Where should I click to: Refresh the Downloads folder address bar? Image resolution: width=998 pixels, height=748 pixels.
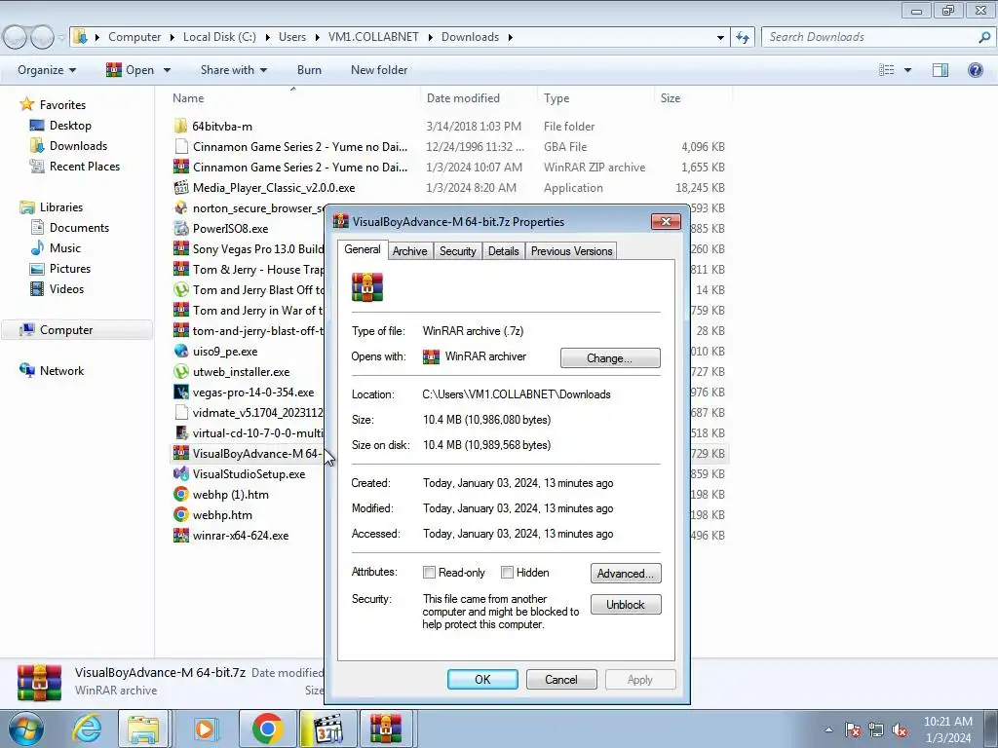(x=742, y=37)
